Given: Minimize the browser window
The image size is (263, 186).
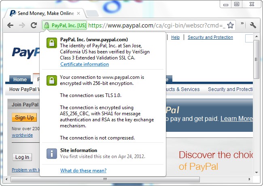Looking at the screenshot, I should point(226,4).
